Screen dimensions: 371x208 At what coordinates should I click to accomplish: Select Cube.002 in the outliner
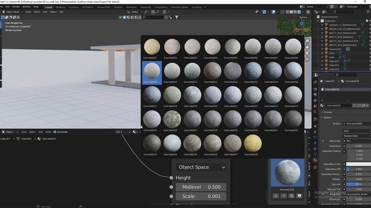point(334,65)
